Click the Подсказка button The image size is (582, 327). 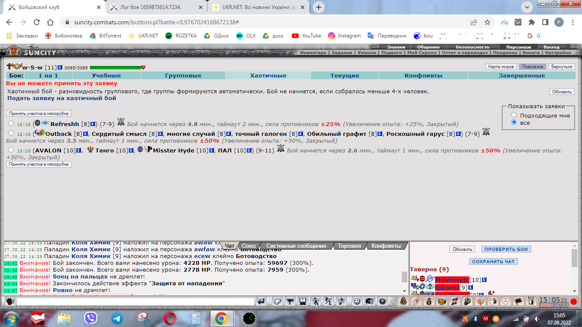tap(532, 67)
